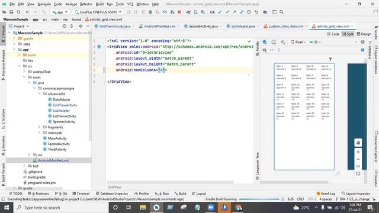Image resolution: width=379 pixels, height=213 pixels.
Task: Click Project panel settings gear icon
Action: (x=81, y=26)
